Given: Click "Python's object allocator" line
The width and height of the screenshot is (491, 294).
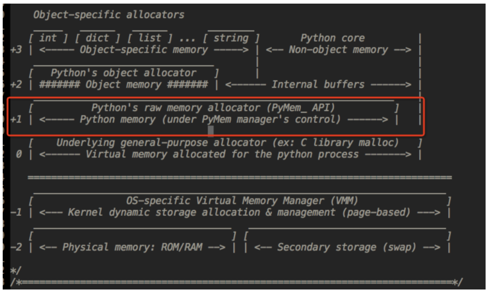Looking at the screenshot, I should [x=123, y=73].
